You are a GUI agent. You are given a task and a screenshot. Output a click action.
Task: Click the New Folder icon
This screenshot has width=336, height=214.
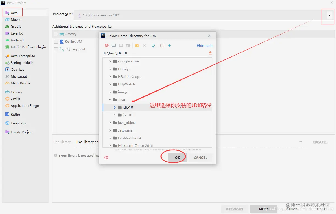tap(137, 45)
